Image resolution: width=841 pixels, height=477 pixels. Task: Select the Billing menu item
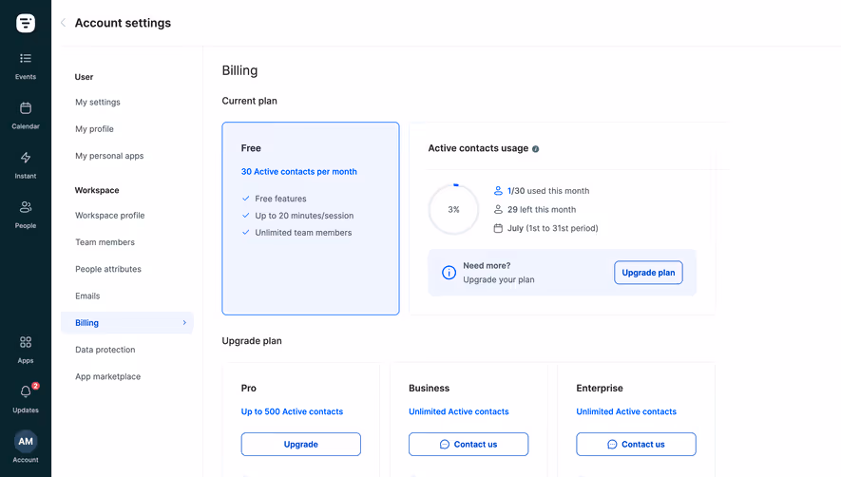[x=127, y=322]
